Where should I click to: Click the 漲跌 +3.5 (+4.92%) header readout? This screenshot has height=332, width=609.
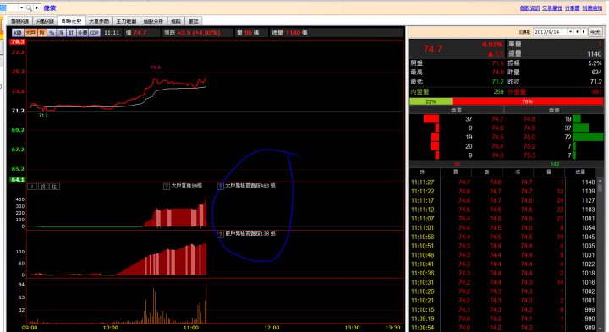coord(192,33)
